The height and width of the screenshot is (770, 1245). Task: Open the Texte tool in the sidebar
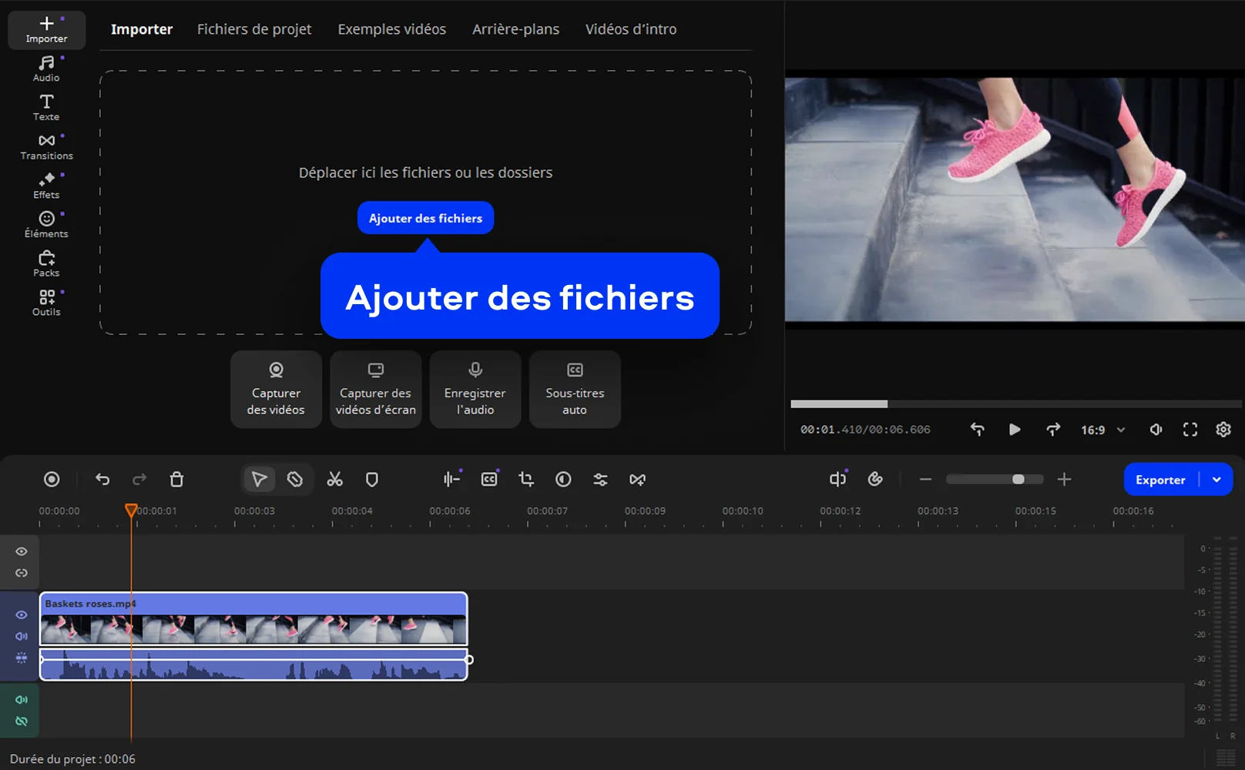pos(46,107)
